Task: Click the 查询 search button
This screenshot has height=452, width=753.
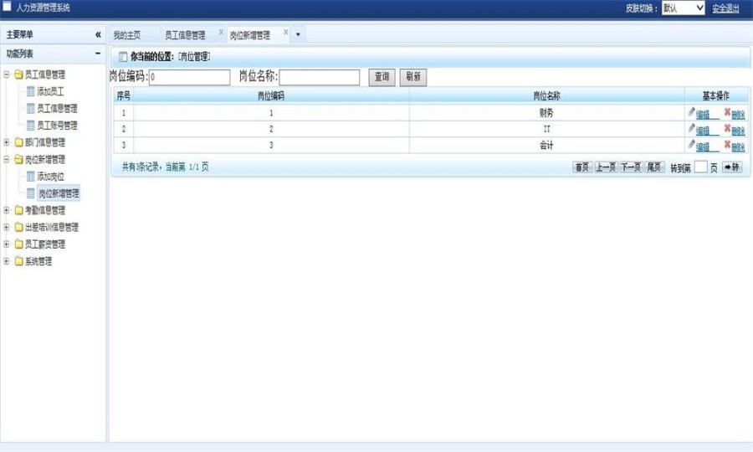Action: coord(382,77)
